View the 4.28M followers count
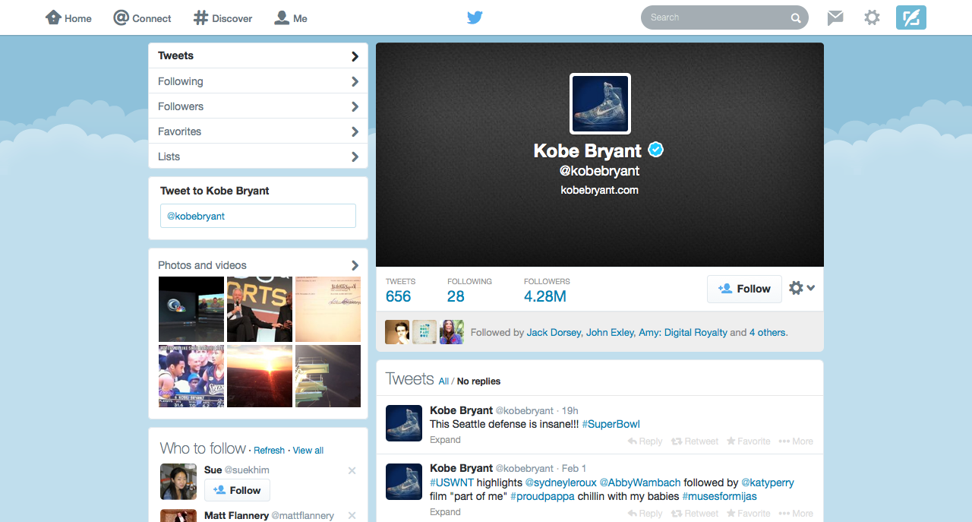Screen dimensions: 972x522 coord(547,289)
